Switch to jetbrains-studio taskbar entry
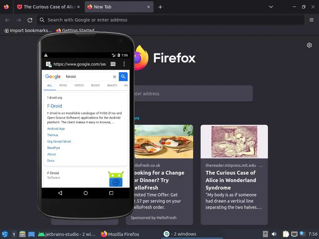 click(67, 234)
